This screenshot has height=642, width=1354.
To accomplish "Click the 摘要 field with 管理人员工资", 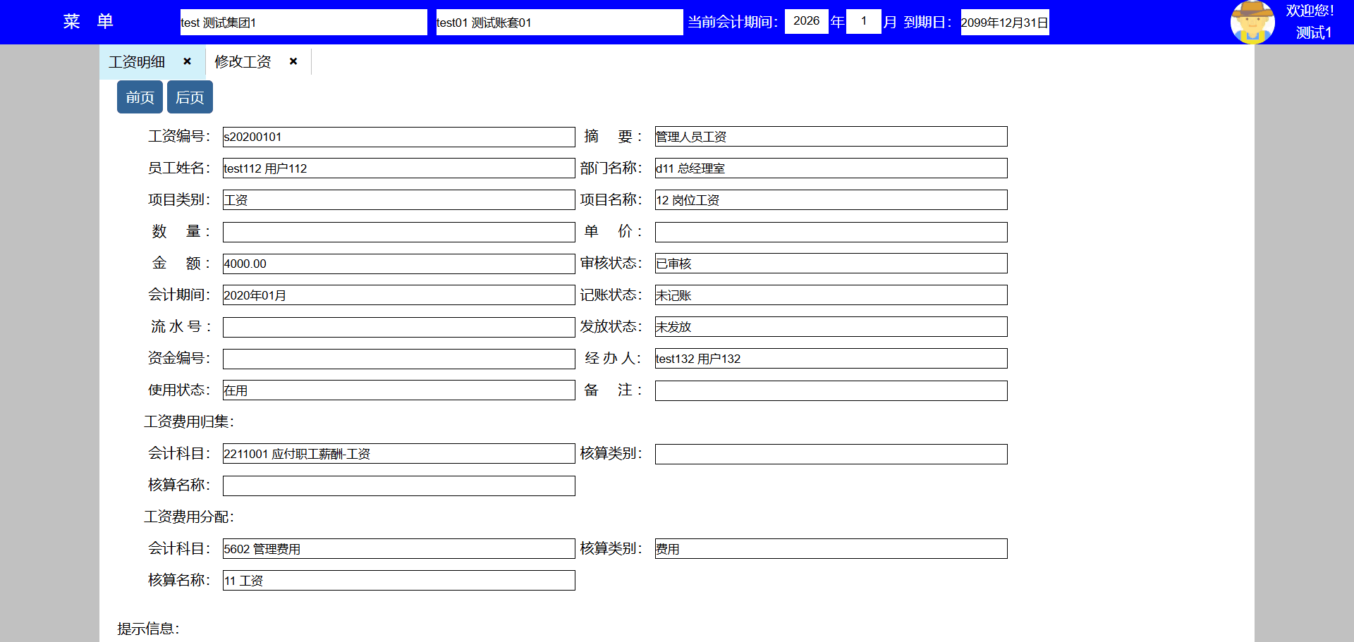I will tap(831, 137).
